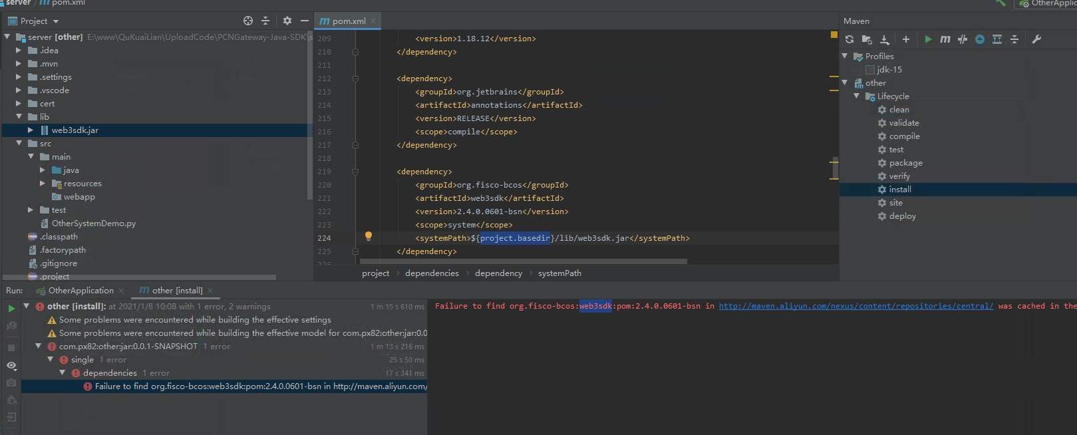This screenshot has width=1077, height=435.
Task: Select the Failure to find web3sdk error row
Action: pyautogui.click(x=224, y=386)
